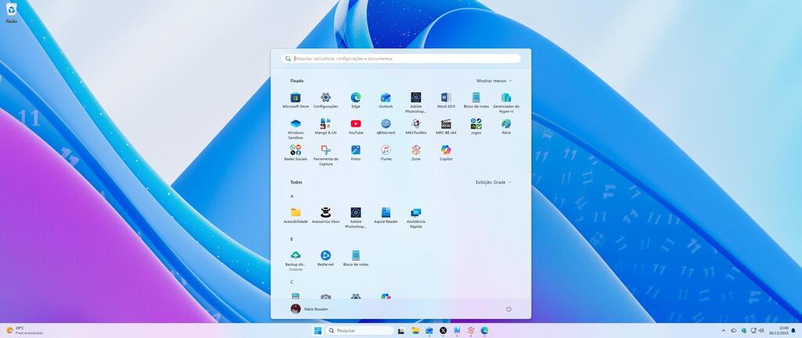The image size is (802, 338).
Task: Select the letter C section header
Action: coord(292,282)
